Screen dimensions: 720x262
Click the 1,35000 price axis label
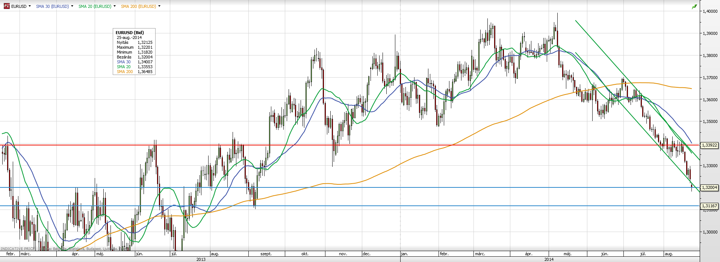coord(710,121)
